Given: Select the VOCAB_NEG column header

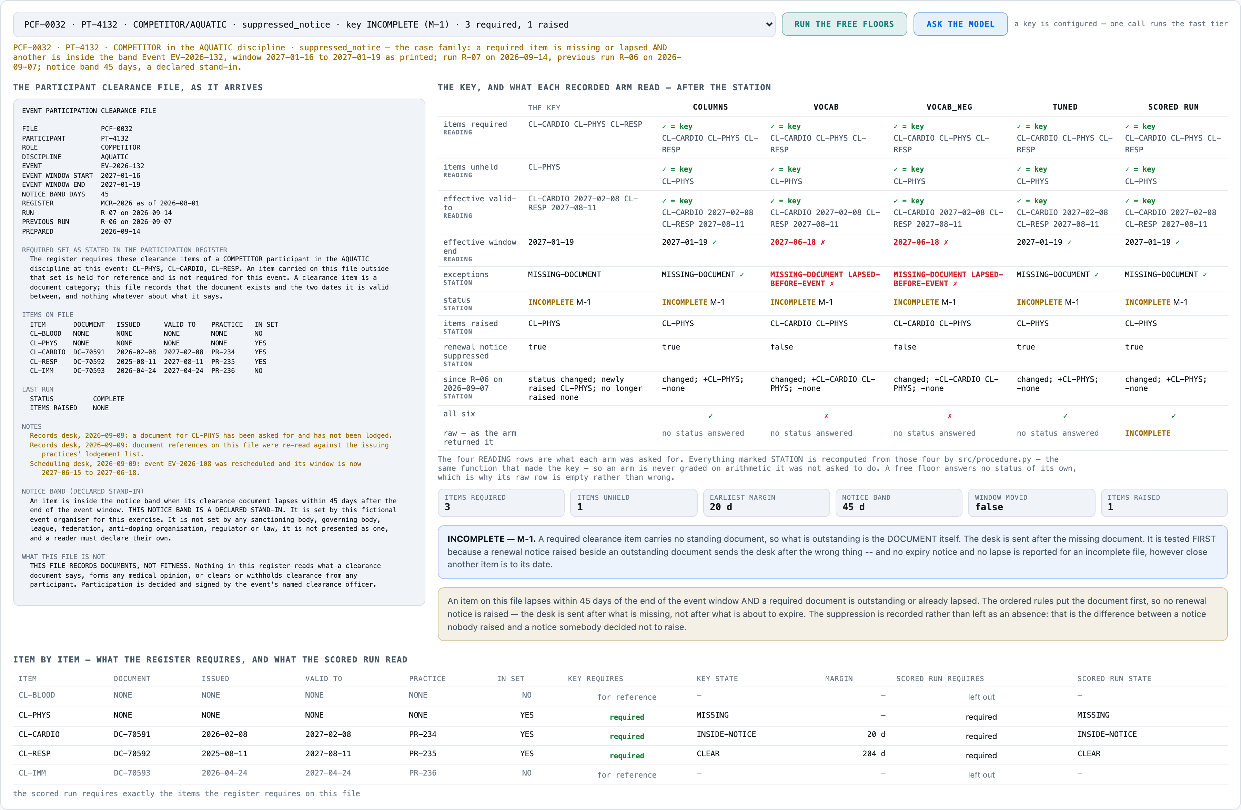Looking at the screenshot, I should pyautogui.click(x=949, y=107).
